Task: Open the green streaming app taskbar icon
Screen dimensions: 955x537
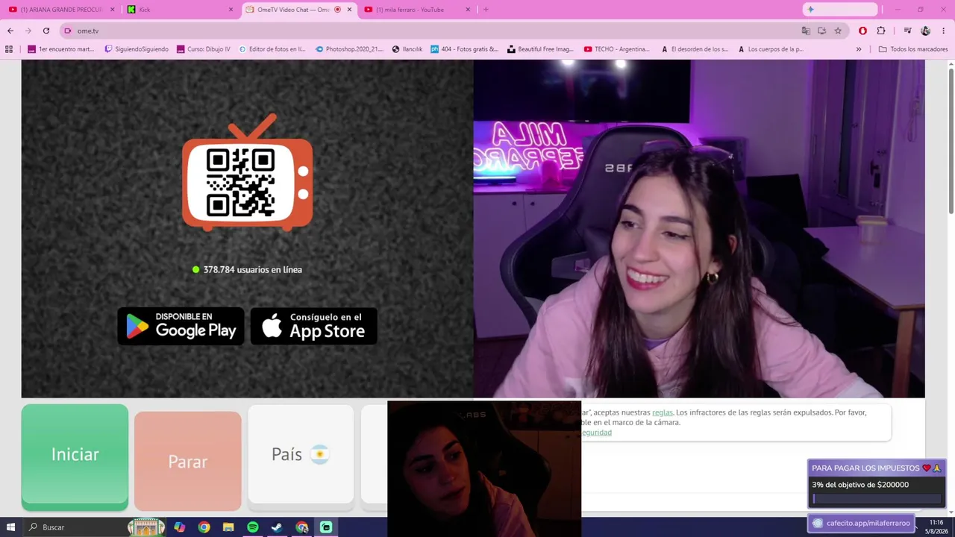Action: click(326, 527)
